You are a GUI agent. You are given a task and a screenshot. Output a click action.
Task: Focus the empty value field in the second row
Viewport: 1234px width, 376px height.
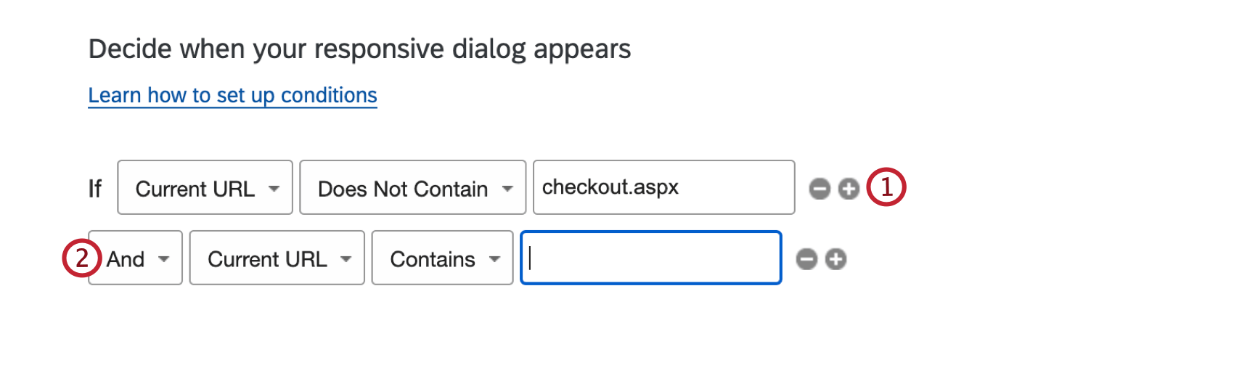[x=650, y=258]
